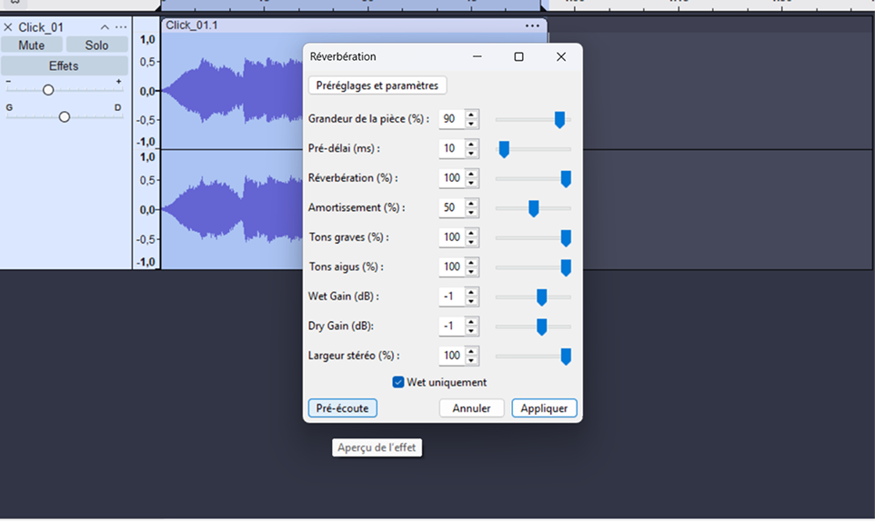This screenshot has width=875, height=522.
Task: Click the track volume gain slider knob
Action: pos(48,90)
